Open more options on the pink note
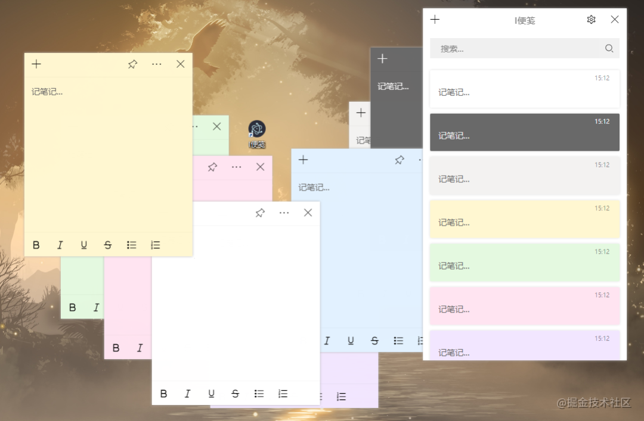644x421 pixels. click(x=237, y=167)
